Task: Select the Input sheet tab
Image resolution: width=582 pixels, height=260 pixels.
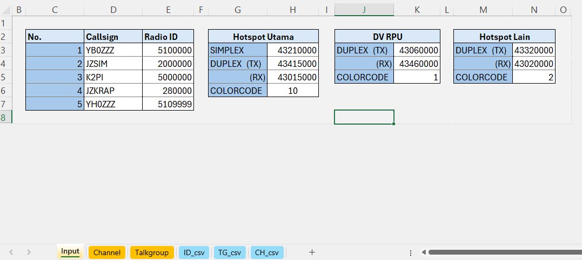Action: (x=70, y=252)
